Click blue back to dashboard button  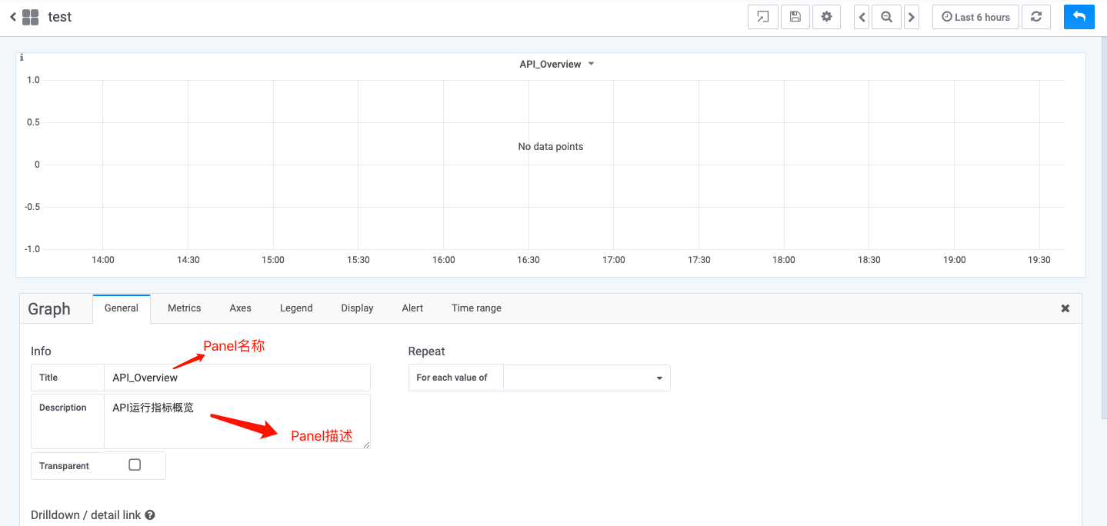tap(1079, 17)
